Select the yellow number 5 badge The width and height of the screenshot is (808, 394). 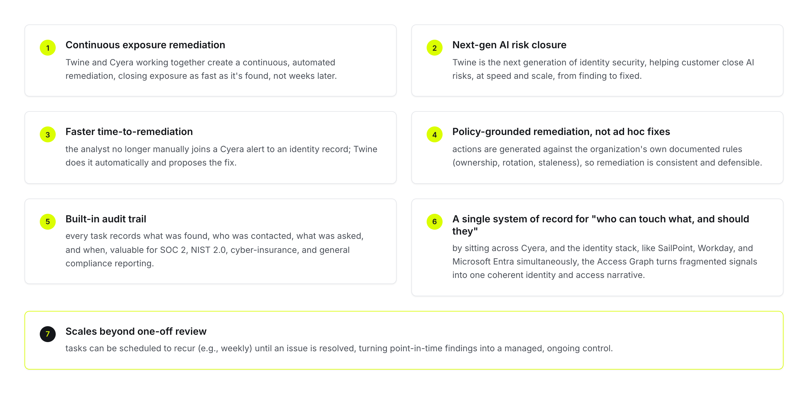tap(48, 221)
